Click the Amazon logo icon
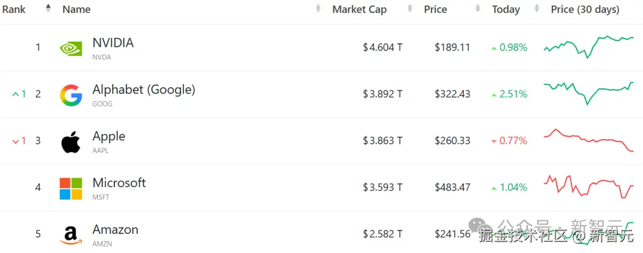The image size is (643, 253). 71,235
